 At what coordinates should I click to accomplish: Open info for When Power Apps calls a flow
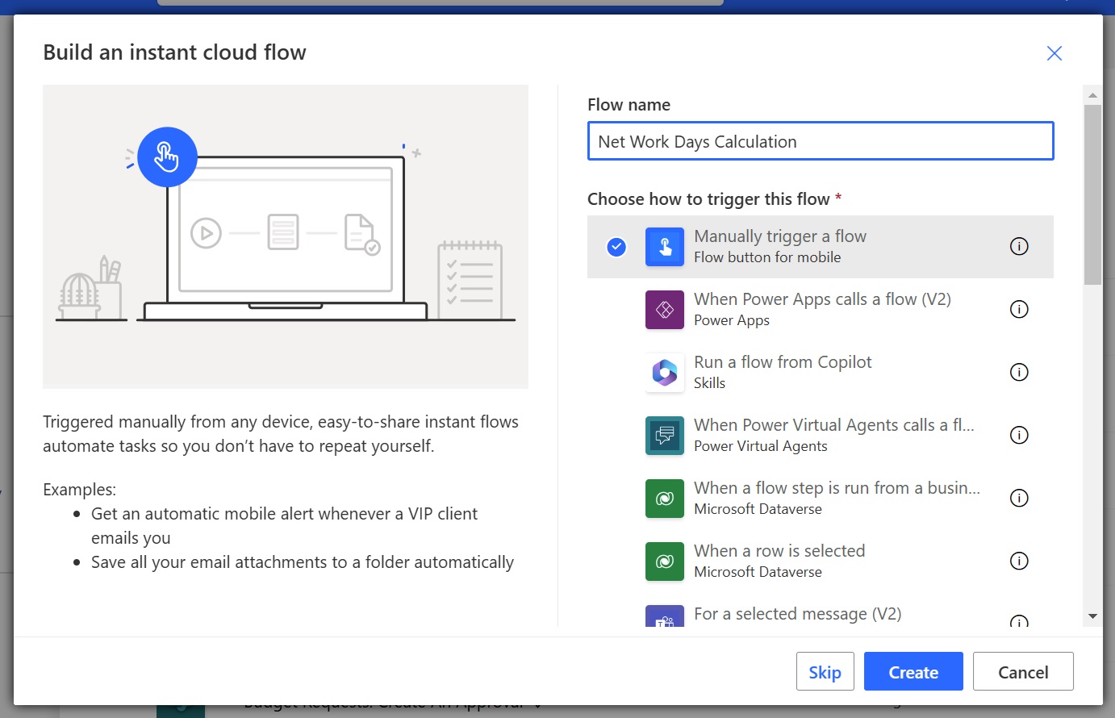[1019, 310]
